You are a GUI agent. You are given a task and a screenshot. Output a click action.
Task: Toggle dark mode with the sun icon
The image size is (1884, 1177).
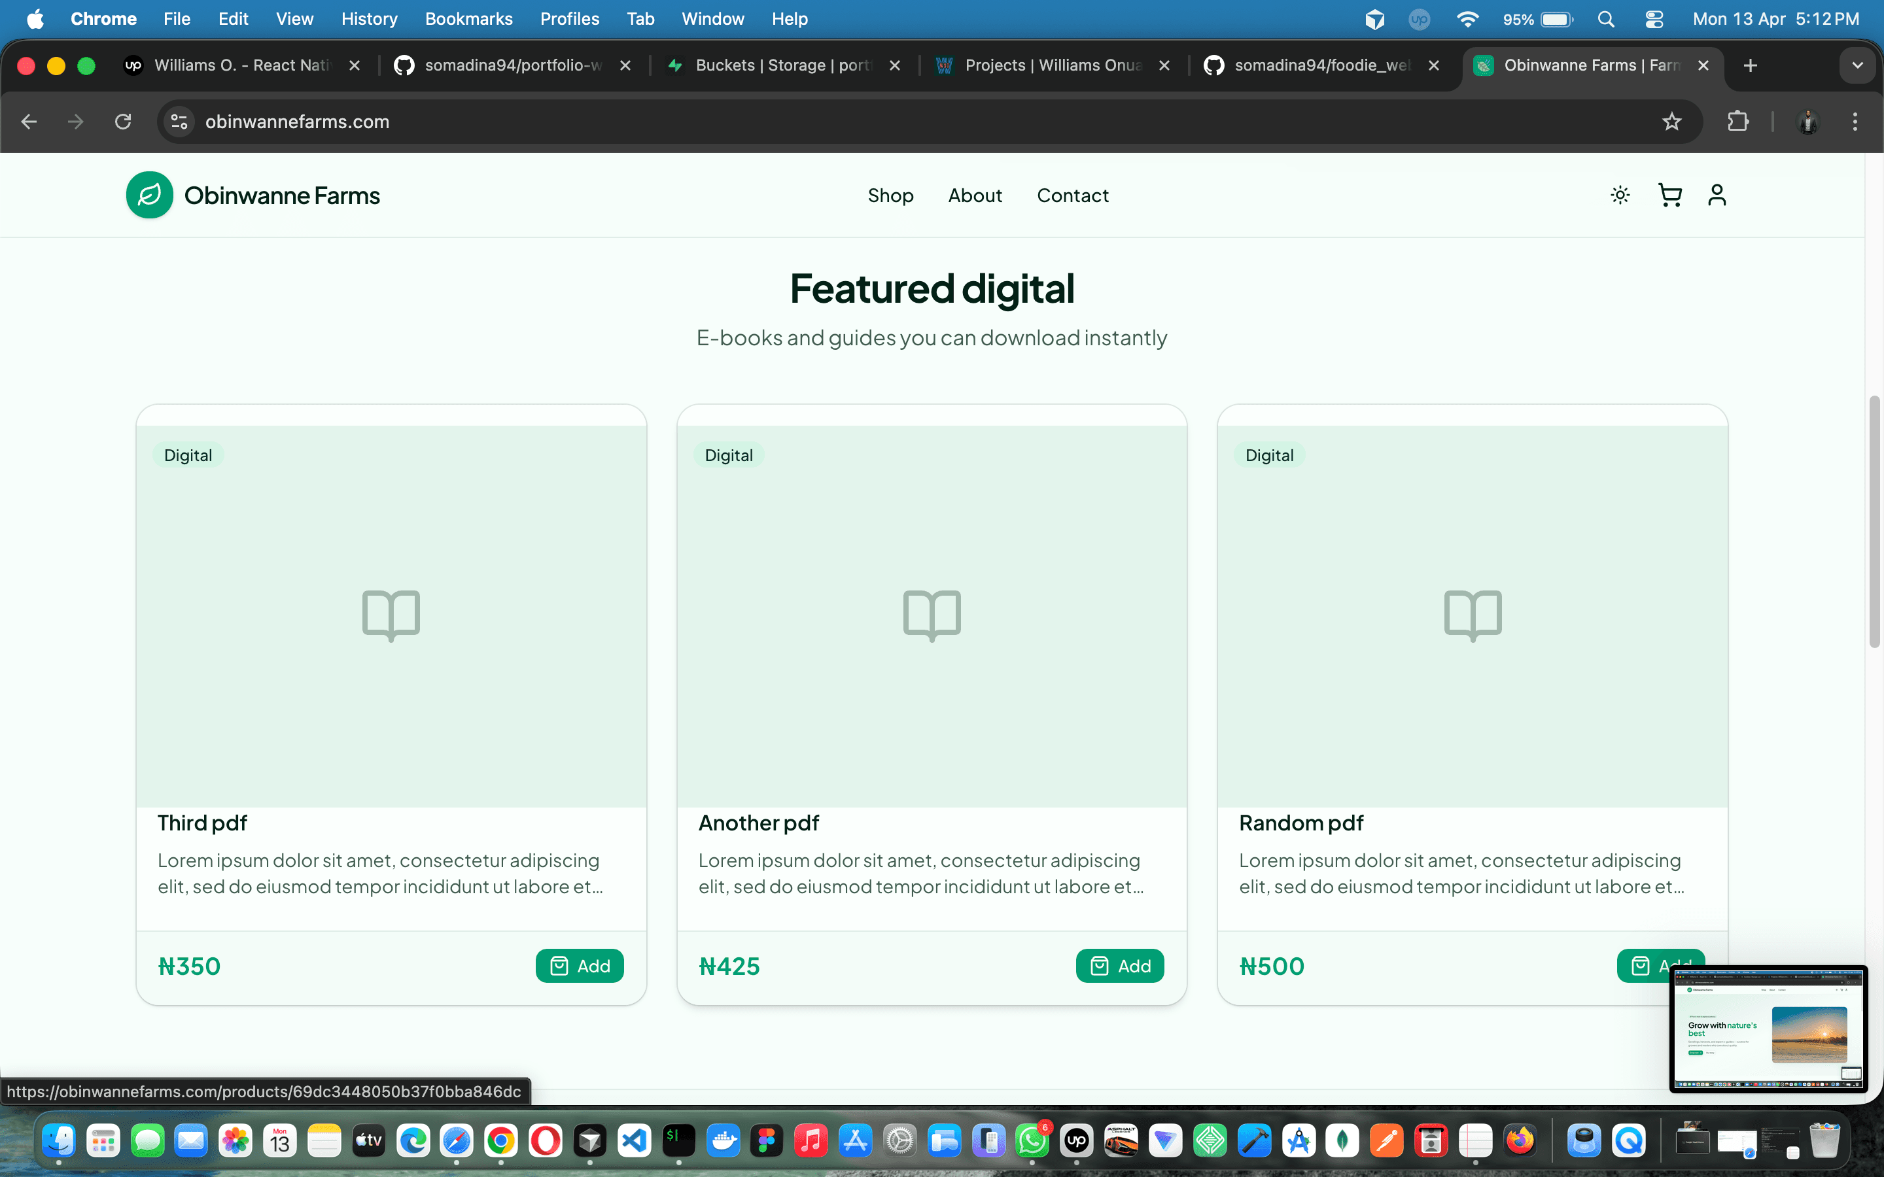[x=1620, y=196]
